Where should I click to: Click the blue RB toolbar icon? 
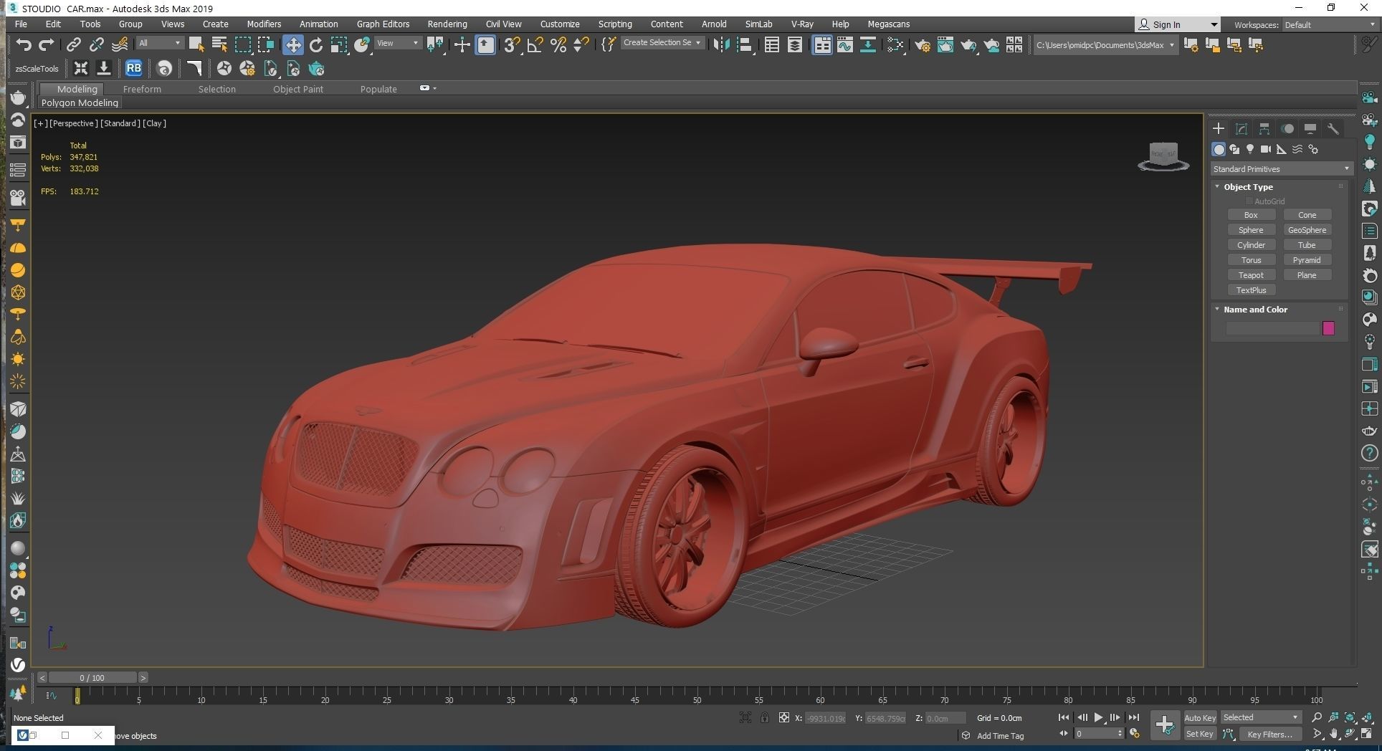[133, 69]
